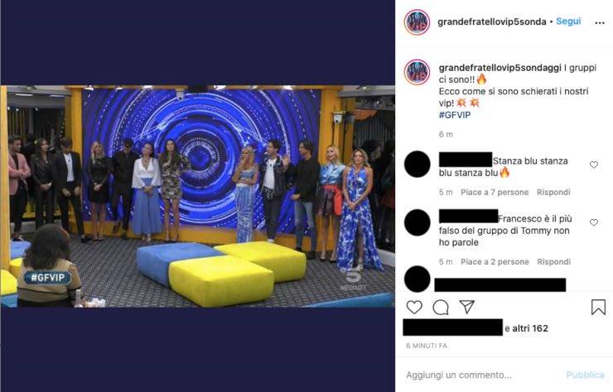The image size is (613, 392).
Task: Click Rispondi under the Francesco comment
Action: point(553,261)
